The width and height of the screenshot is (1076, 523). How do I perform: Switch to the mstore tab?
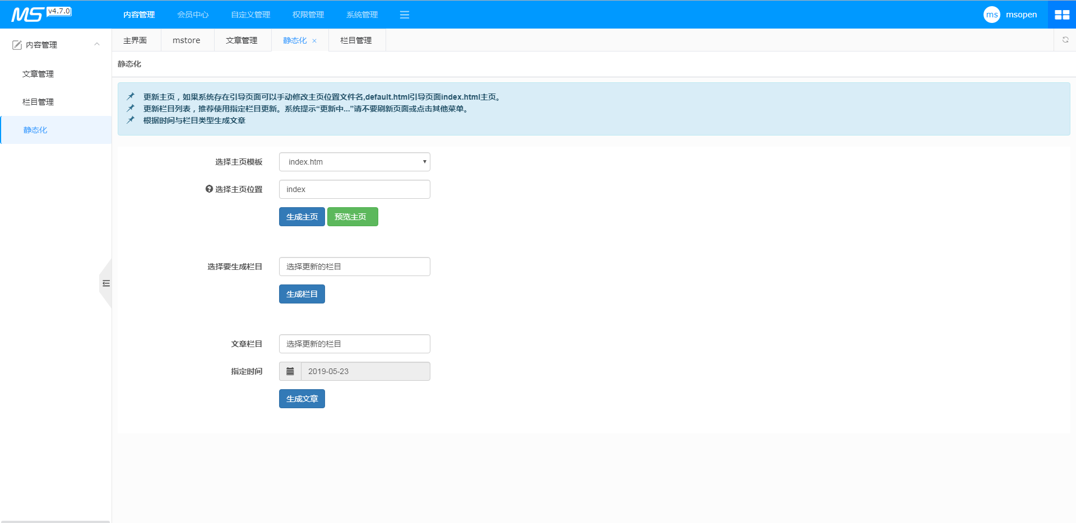click(187, 40)
